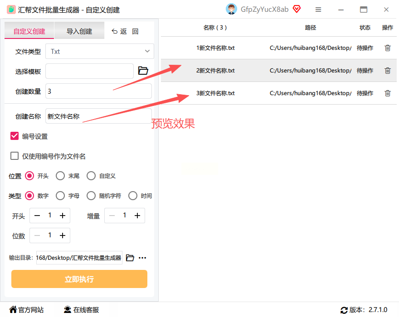Browse for a template file via the folder icon

tap(143, 70)
